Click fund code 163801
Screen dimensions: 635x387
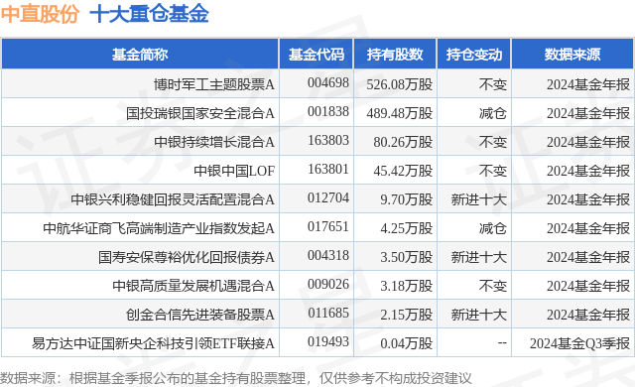(x=328, y=170)
